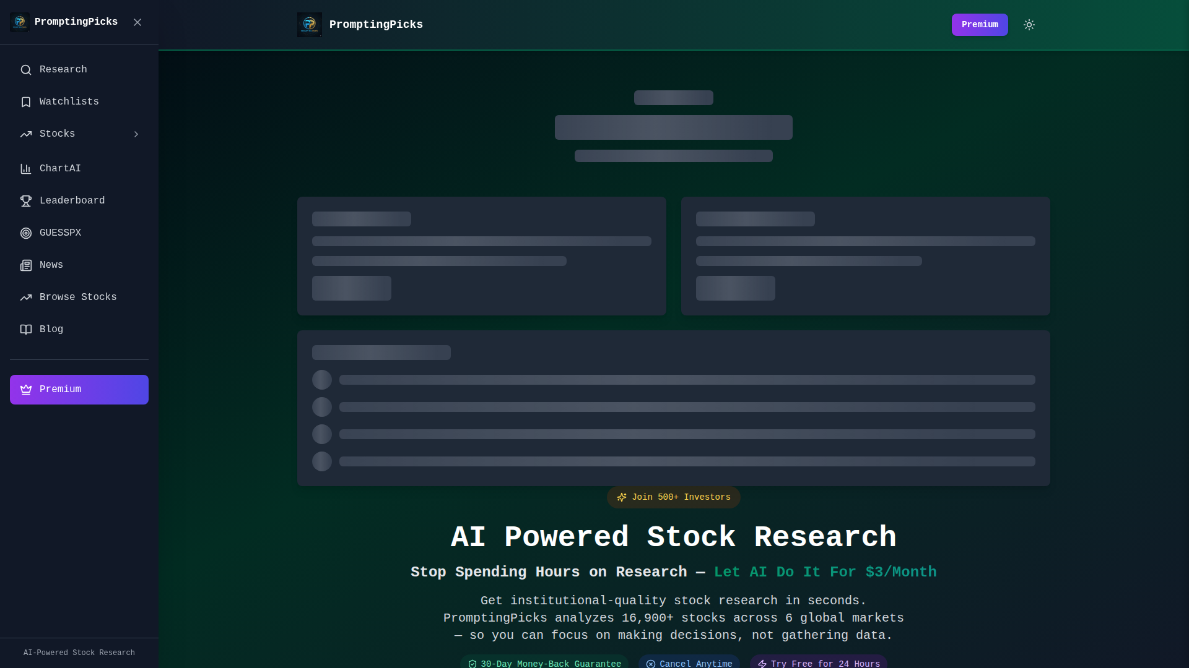Click the Cancel Anytime badge
This screenshot has height=668, width=1189.
pos(689,662)
